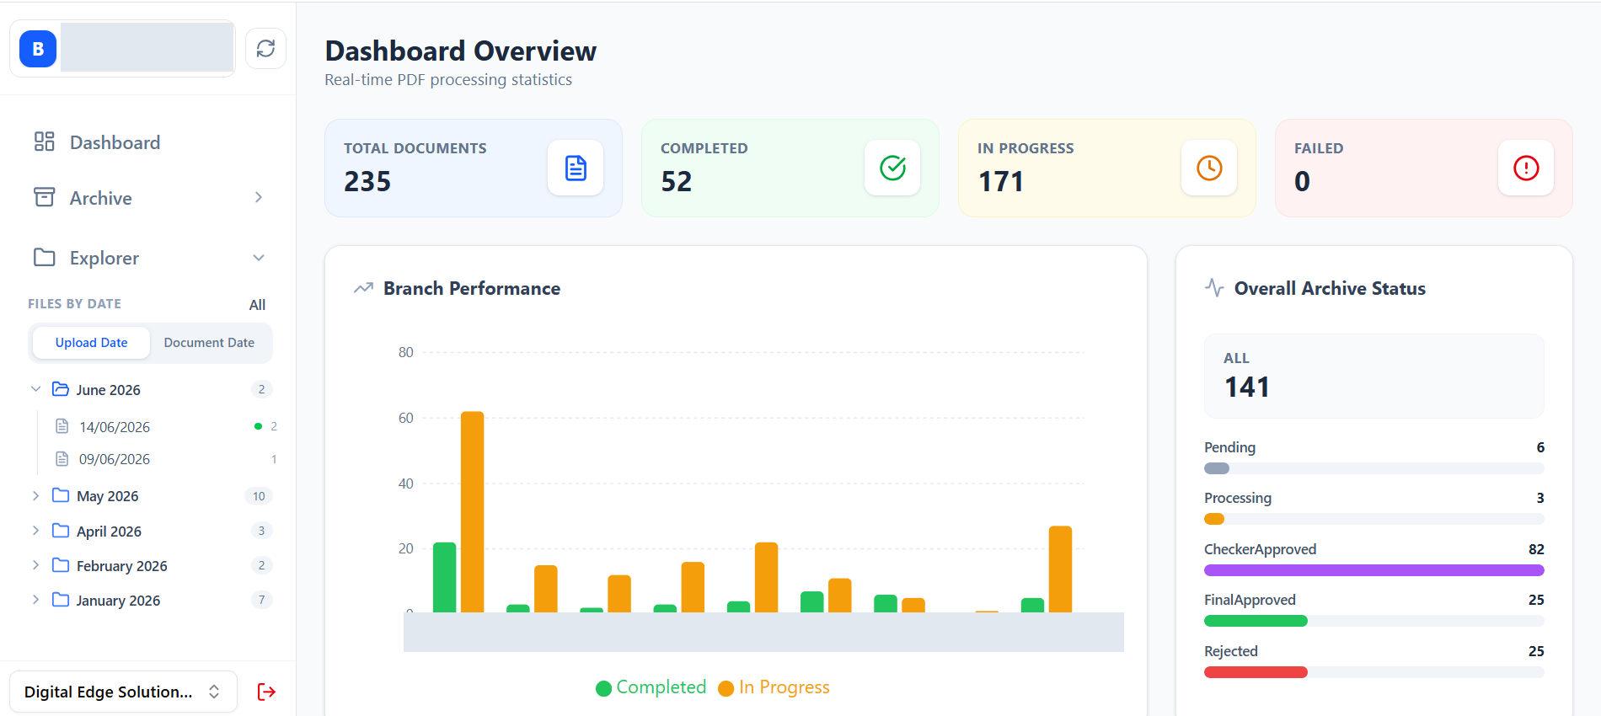Click the In Progress clock icon
1601x716 pixels.
[1209, 168]
